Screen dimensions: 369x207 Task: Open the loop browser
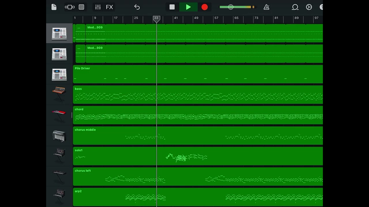295,7
